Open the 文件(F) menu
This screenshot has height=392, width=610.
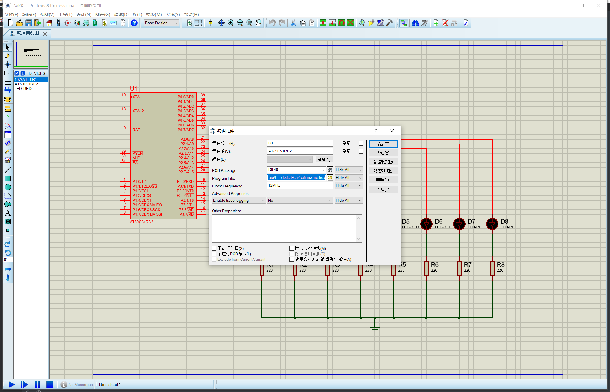(x=11, y=14)
